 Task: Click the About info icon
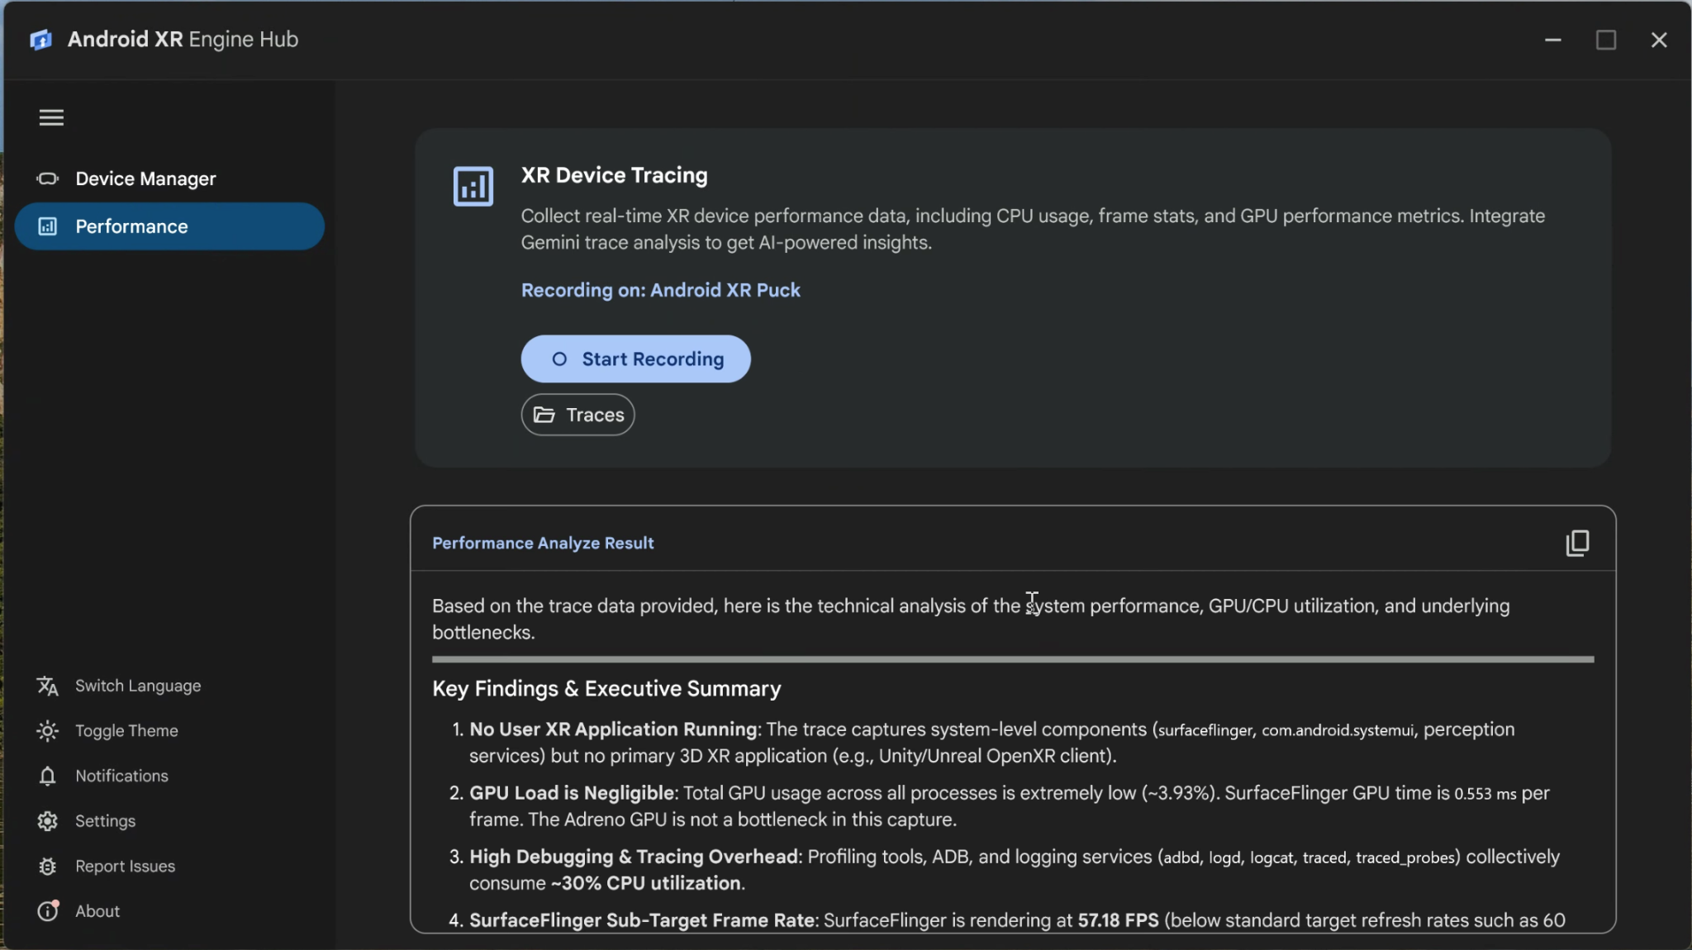tap(48, 910)
